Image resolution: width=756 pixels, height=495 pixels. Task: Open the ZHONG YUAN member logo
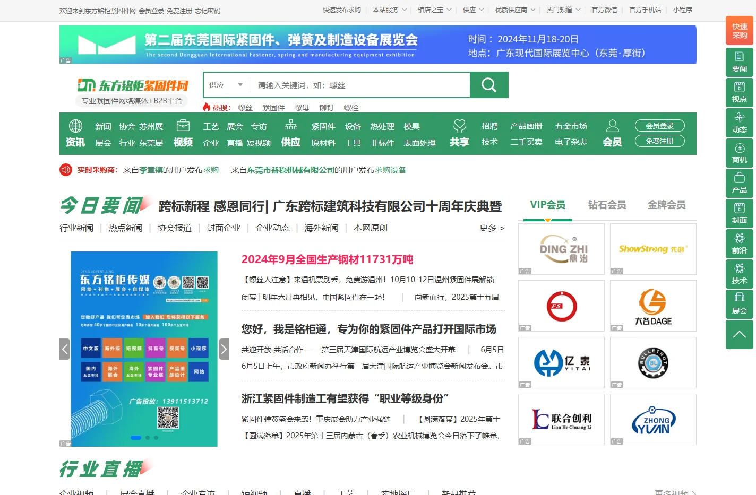[653, 419]
